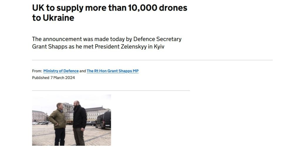Click the divider line above "From:"

[152, 60]
